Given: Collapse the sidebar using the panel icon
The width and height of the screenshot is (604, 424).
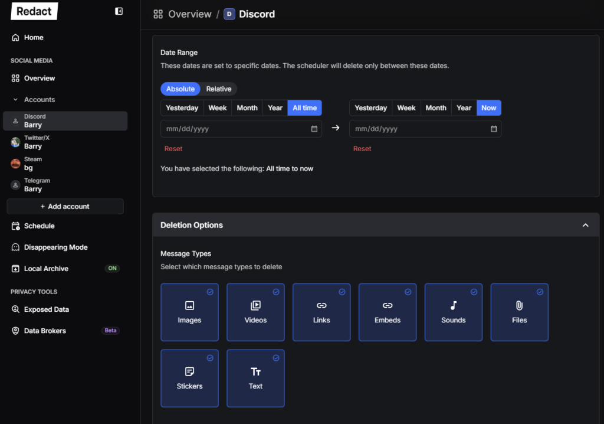Looking at the screenshot, I should [x=119, y=11].
